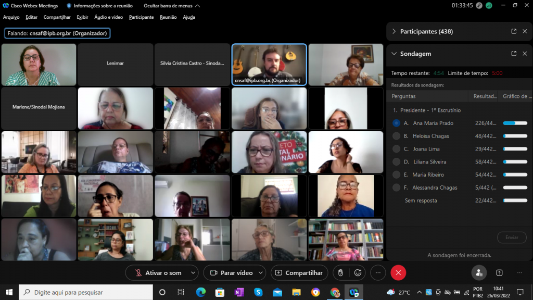Viewport: 533px width, 300px height.
Task: Open the Reunião menu
Action: point(168,17)
